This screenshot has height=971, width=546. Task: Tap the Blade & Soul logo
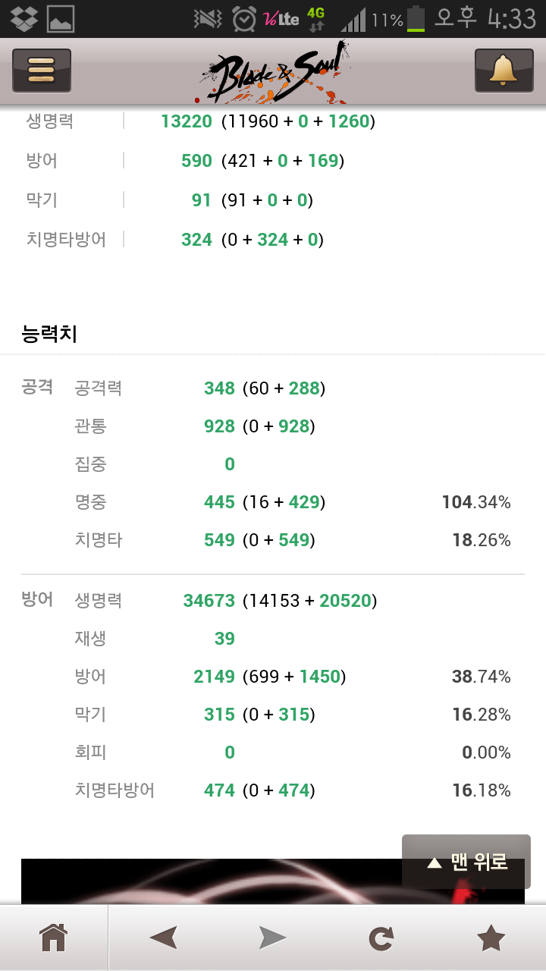[277, 72]
